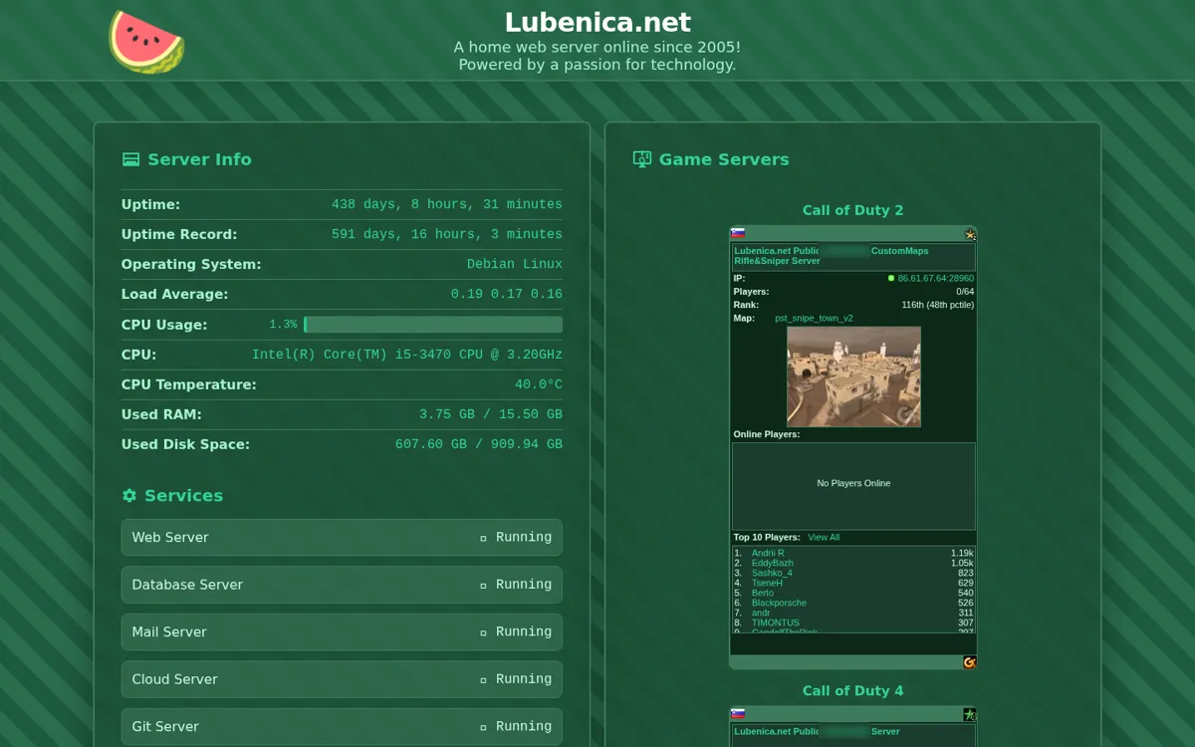
Task: Click the Uptime value 438 days
Action: tap(447, 204)
